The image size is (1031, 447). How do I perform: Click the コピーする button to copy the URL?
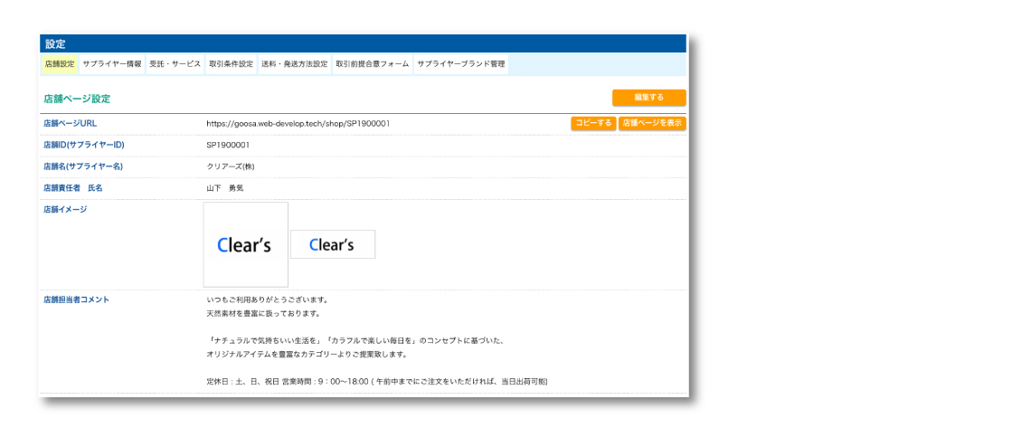click(592, 123)
